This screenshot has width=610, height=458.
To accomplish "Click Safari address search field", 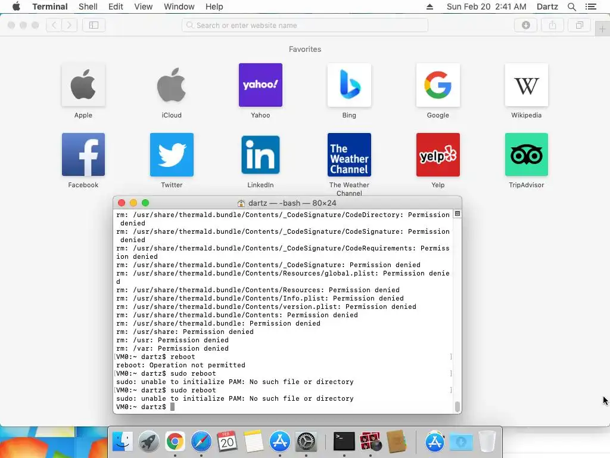I will click(x=305, y=25).
